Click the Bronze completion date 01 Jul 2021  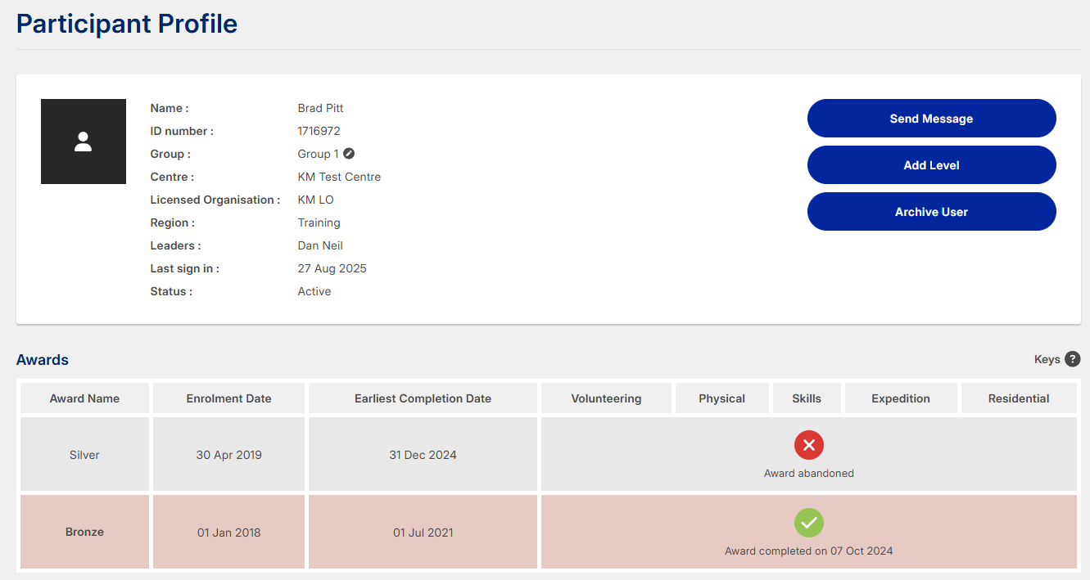point(423,533)
